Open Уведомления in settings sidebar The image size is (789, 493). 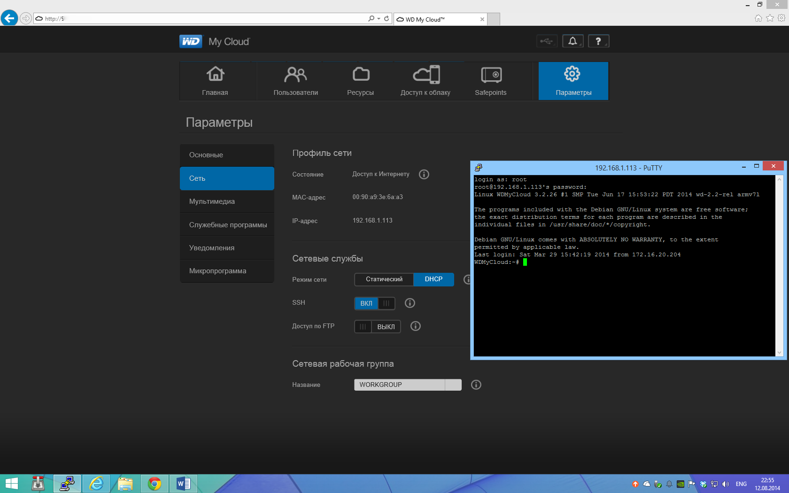point(227,248)
